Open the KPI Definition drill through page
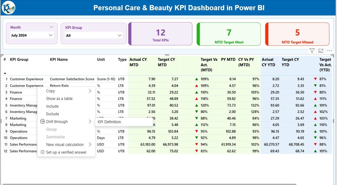Screen dimensions: 337x185 pos(109,122)
